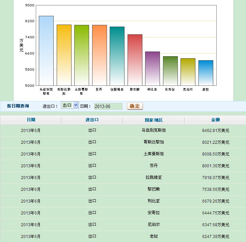Select the 6247.39万美元 amount cell

[215, 236]
